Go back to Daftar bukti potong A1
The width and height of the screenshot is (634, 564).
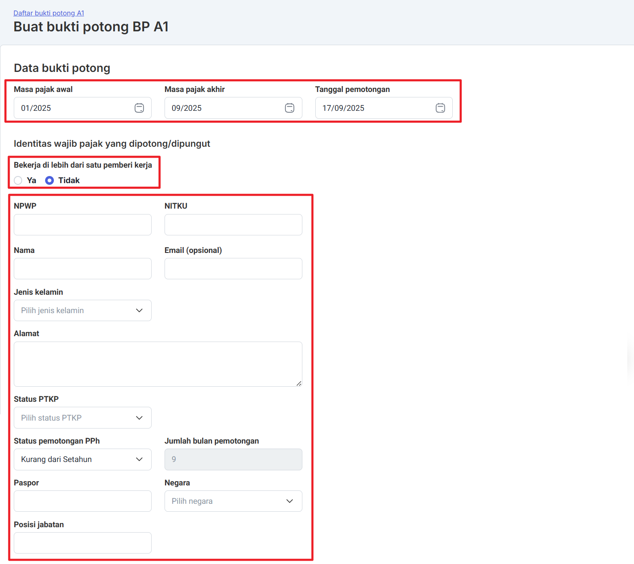tap(49, 13)
